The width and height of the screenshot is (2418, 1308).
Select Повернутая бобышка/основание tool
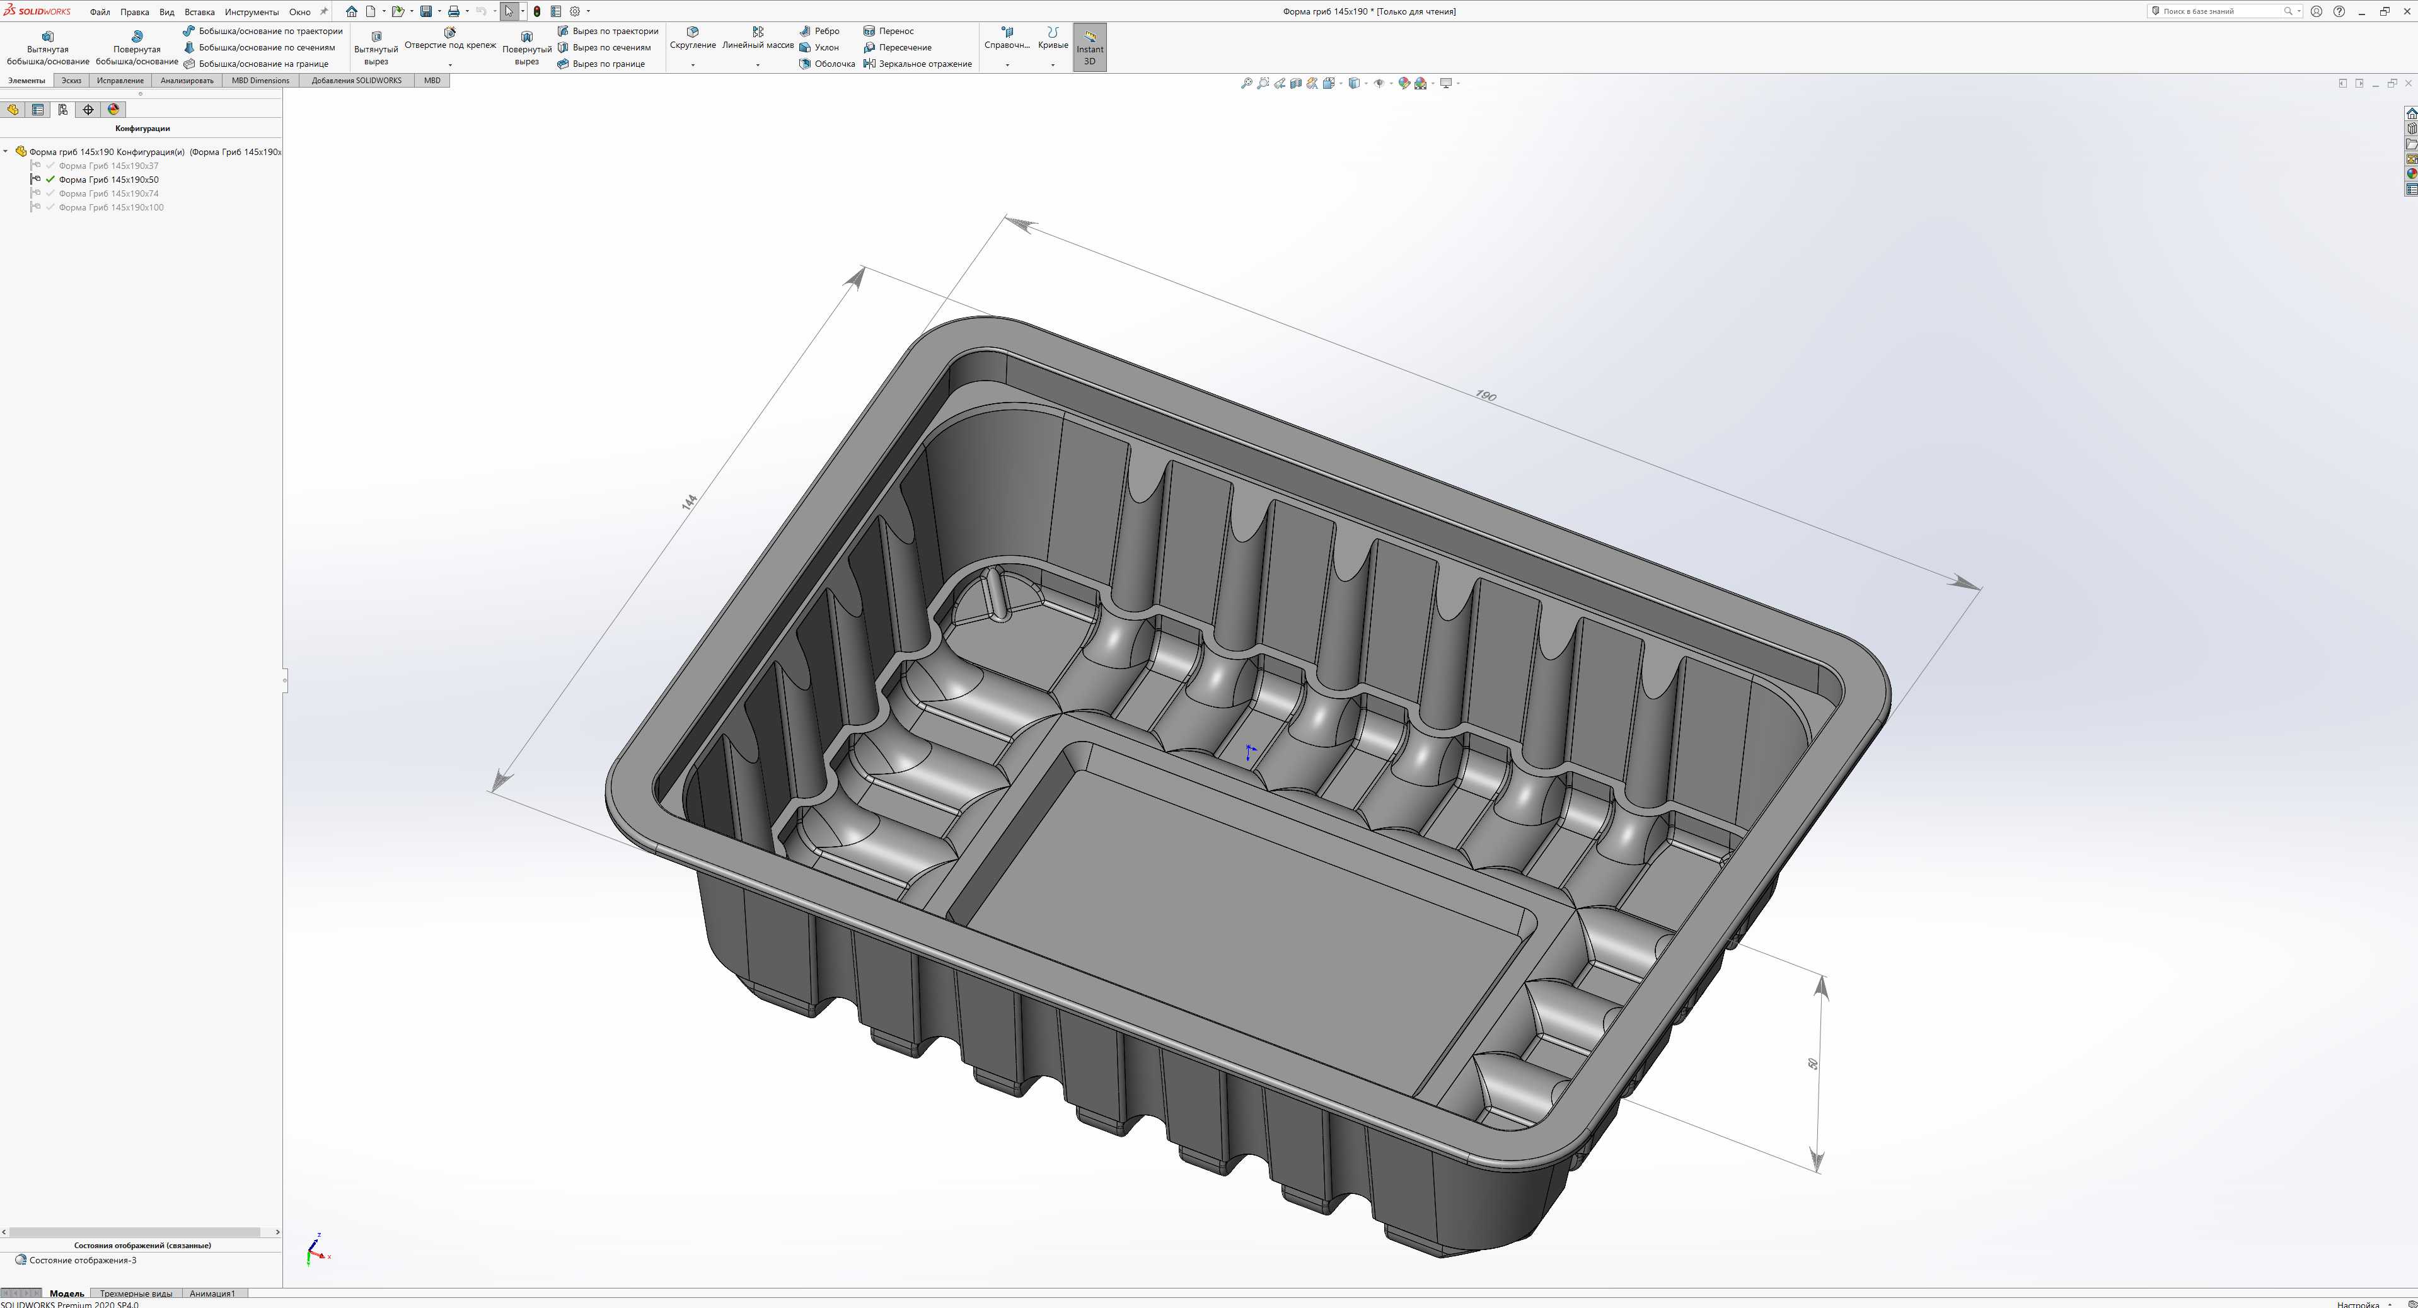[137, 48]
